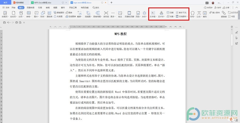Insert an object (对象)
The height and width of the screenshot is (123, 240).
(x=170, y=16)
